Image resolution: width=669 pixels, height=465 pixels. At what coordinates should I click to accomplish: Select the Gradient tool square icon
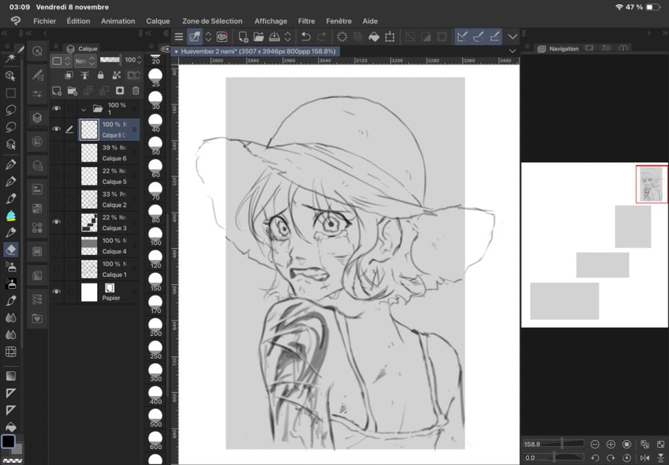(x=11, y=376)
